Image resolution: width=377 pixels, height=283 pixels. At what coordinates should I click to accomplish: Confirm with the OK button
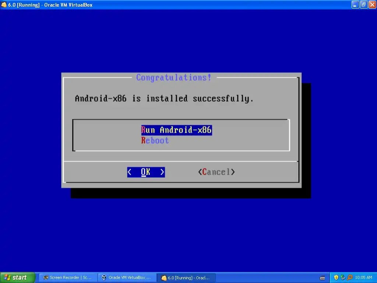point(146,172)
